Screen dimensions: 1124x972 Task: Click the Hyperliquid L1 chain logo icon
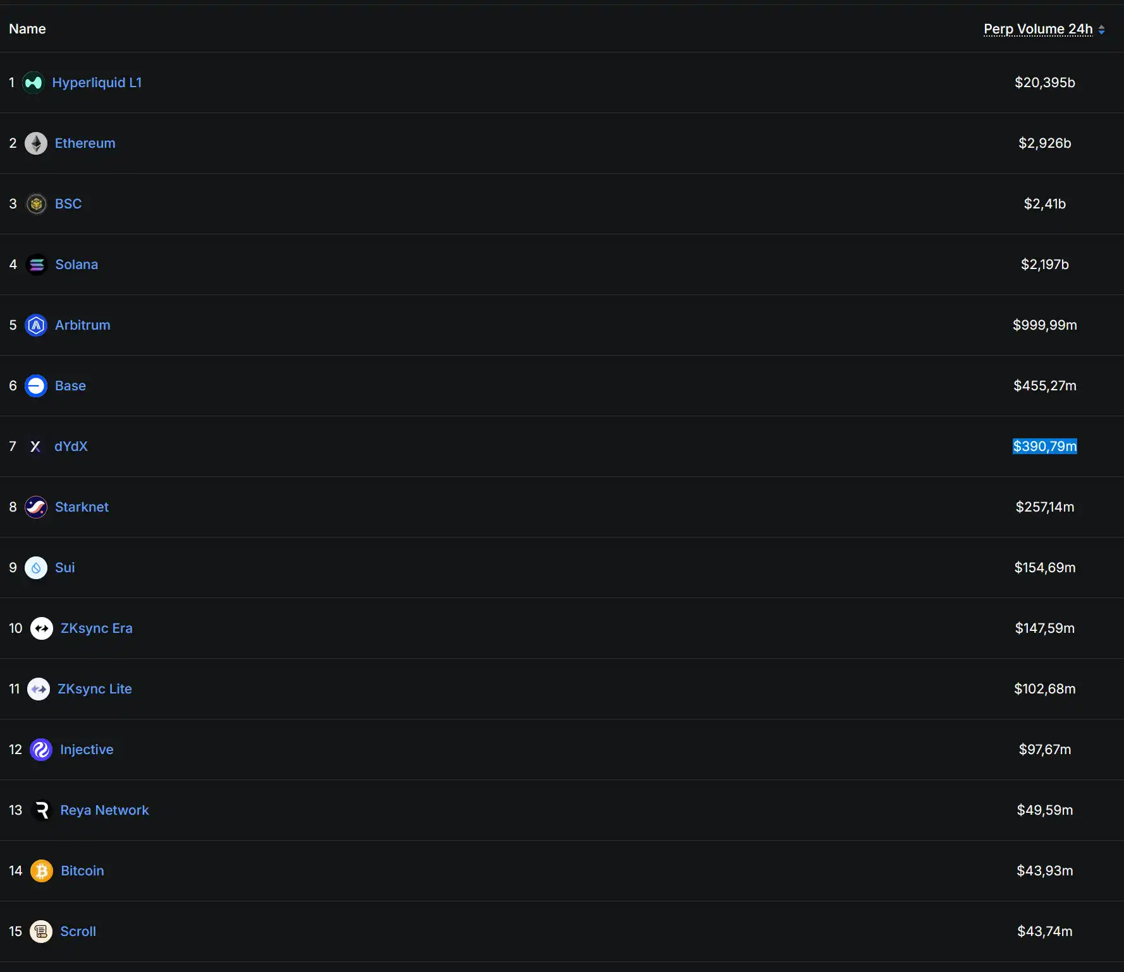(x=34, y=83)
